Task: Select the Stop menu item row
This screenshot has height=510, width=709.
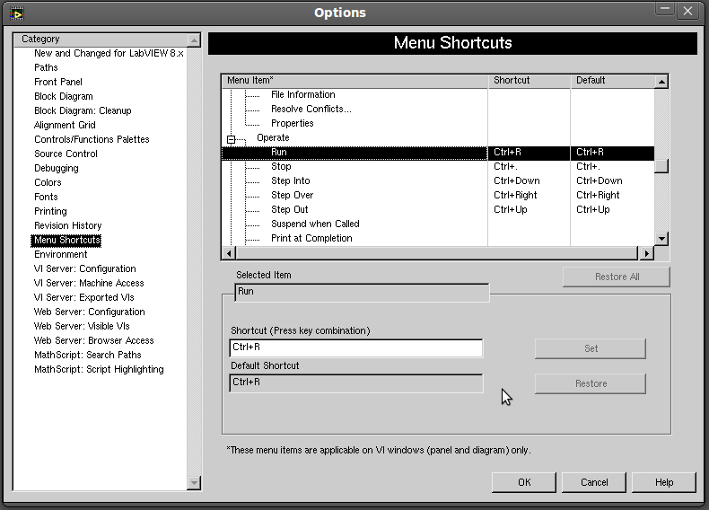Action: pyautogui.click(x=281, y=166)
